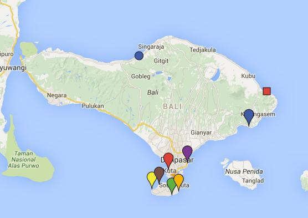Select the red square marker near Kubu

(267, 91)
